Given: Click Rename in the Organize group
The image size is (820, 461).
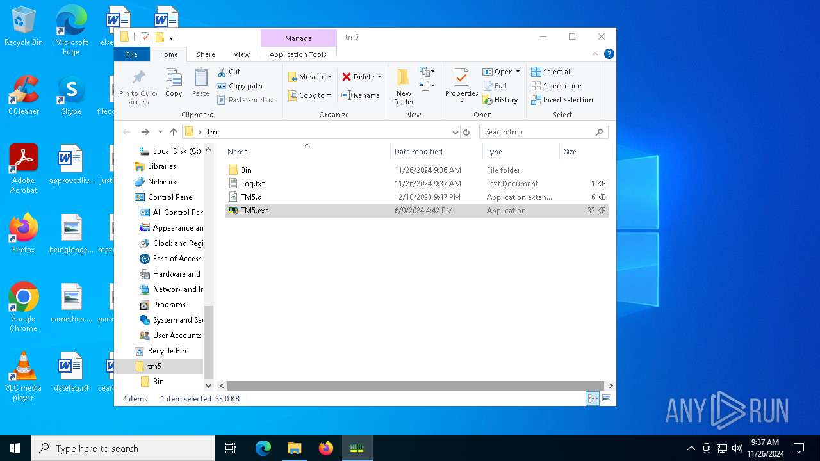Looking at the screenshot, I should pos(361,95).
